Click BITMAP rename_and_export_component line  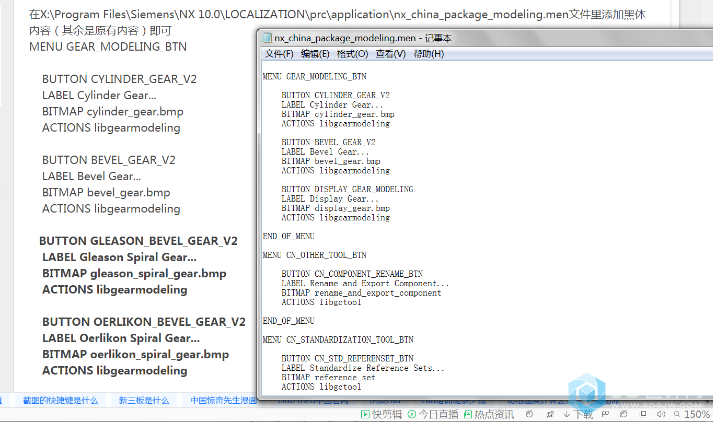click(362, 292)
